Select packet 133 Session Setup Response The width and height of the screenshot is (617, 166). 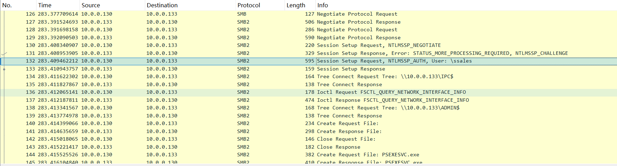coord(351,69)
